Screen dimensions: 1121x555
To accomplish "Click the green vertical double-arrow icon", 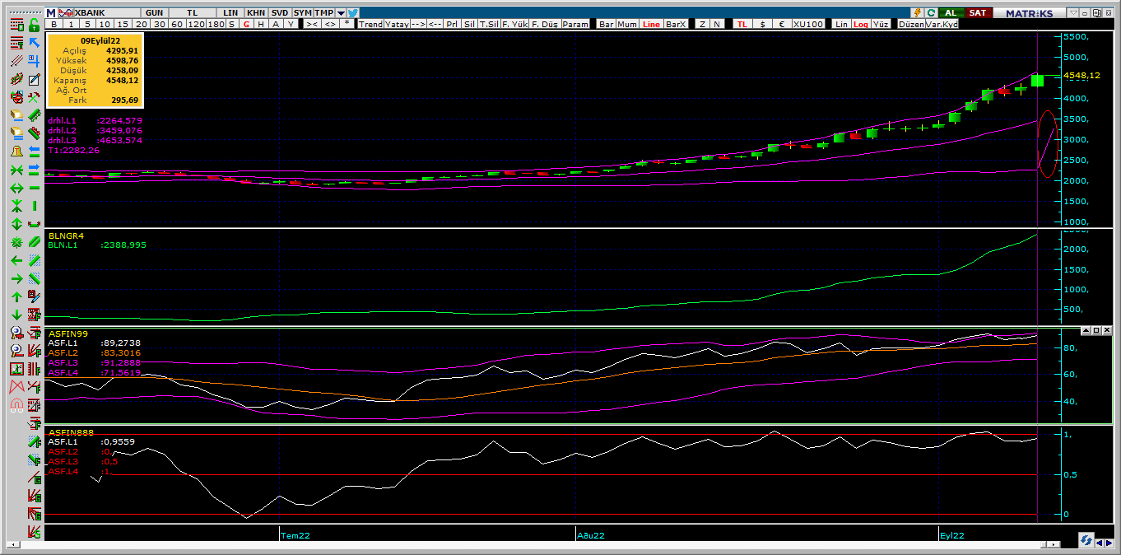I will coord(16,224).
